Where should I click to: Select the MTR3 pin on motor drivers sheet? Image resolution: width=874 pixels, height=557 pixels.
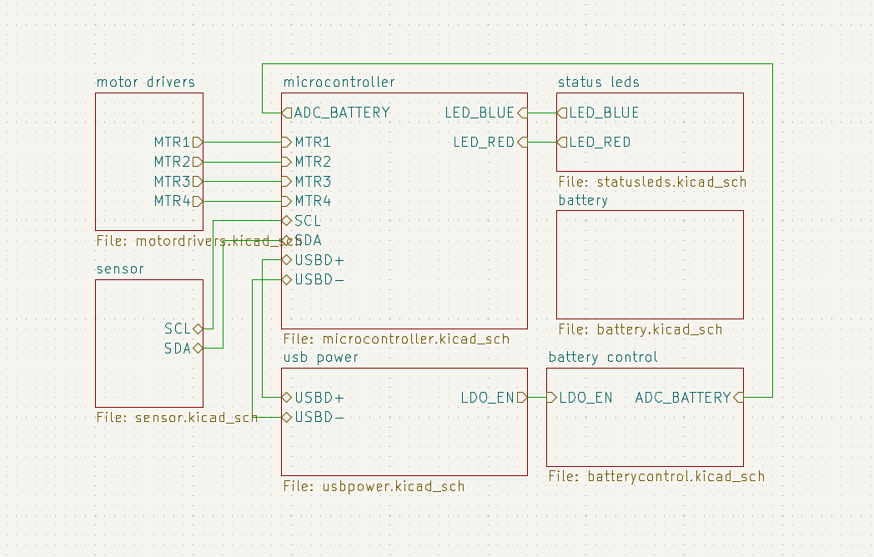tap(178, 181)
